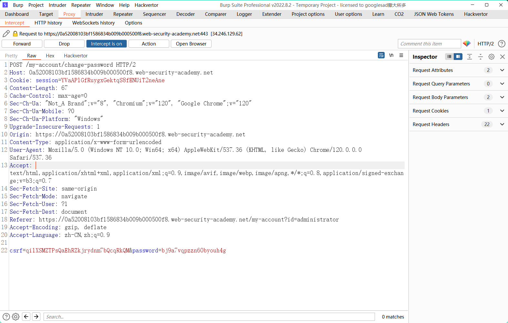
Task: Open the Project options tab
Action: pos(308,14)
